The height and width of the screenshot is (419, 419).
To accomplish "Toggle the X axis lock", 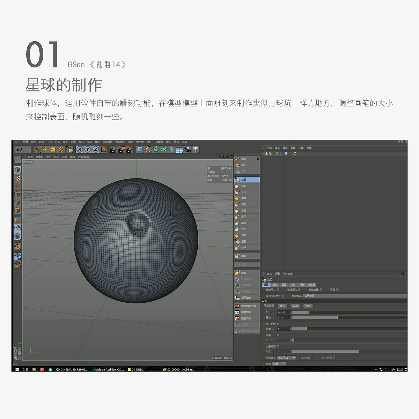I will 80,149.
